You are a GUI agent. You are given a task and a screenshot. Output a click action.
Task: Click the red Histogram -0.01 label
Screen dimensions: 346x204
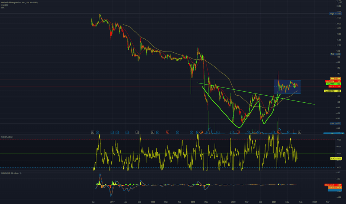tap(333, 185)
